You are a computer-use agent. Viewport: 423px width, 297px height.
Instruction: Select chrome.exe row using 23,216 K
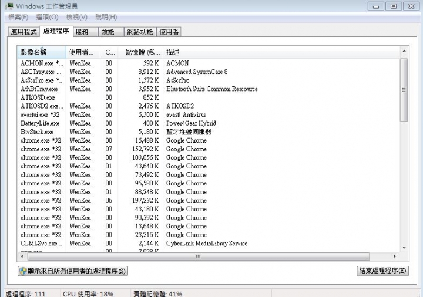pos(208,235)
